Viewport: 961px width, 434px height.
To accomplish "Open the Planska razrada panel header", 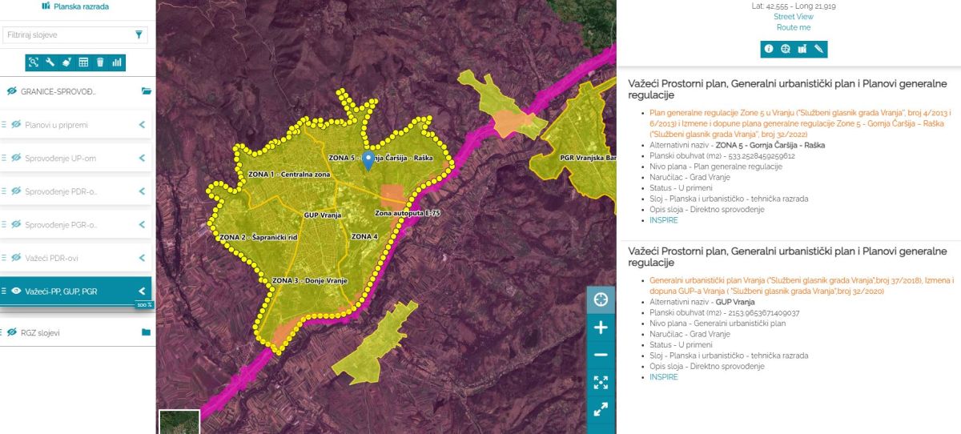I will (x=76, y=6).
